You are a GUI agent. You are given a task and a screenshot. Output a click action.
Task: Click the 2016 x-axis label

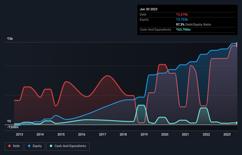[82, 134]
